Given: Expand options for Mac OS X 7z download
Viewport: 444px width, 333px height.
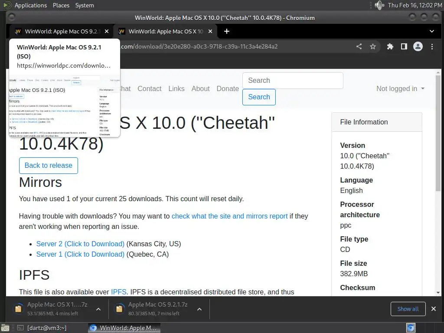Looking at the screenshot, I should pyautogui.click(x=98, y=309).
